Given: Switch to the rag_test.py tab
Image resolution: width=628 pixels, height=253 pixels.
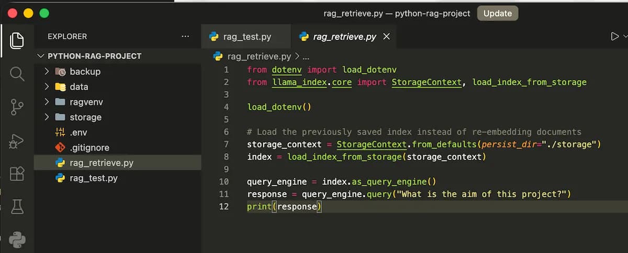Looking at the screenshot, I should coord(246,37).
